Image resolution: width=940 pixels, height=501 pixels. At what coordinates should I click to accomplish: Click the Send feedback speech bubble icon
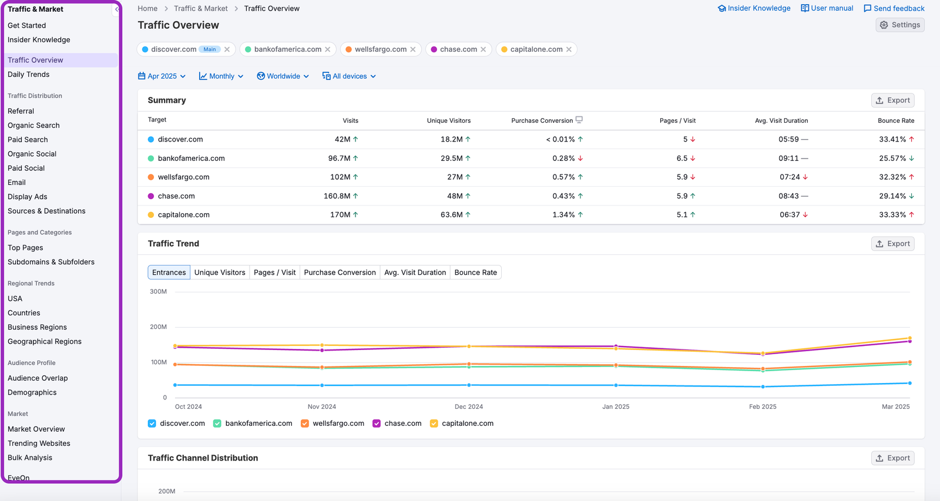[867, 8]
